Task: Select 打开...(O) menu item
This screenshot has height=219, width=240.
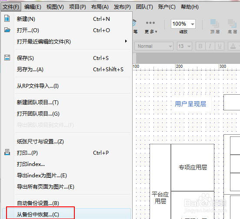Action: [67, 30]
